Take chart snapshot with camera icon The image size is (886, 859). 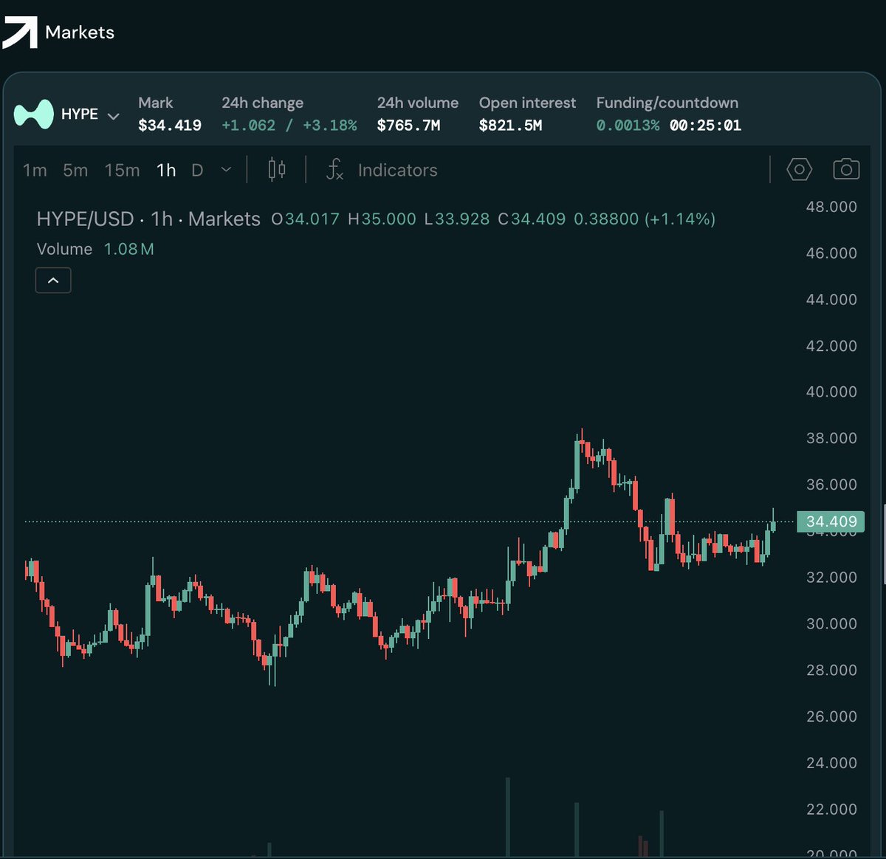pos(846,170)
